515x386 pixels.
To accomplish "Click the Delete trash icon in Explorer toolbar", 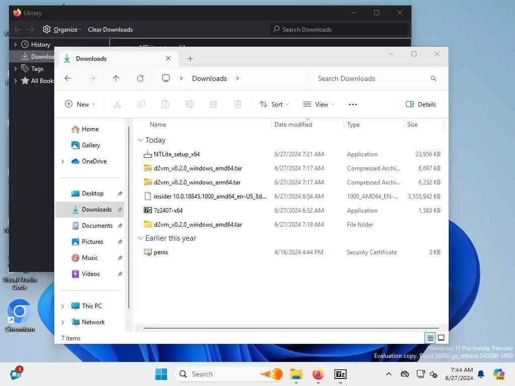I will coord(238,105).
